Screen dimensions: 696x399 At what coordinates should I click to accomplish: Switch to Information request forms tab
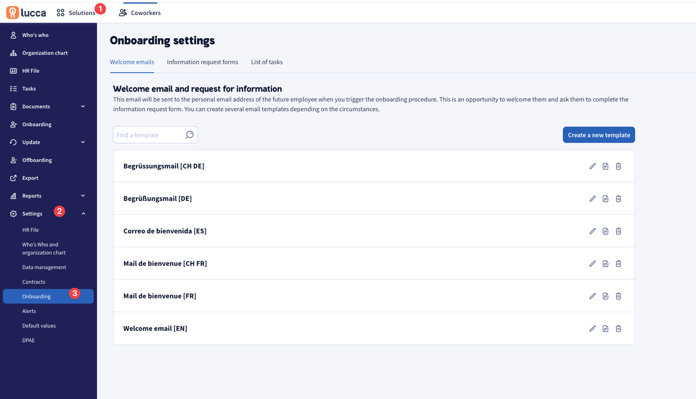point(203,62)
